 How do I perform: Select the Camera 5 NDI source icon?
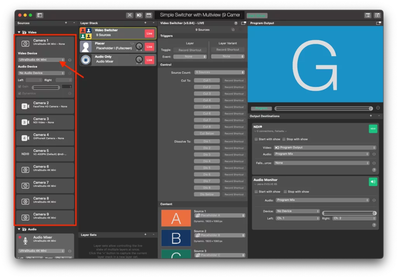coord(25,154)
